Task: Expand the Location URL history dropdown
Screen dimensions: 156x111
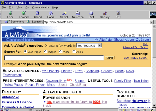Action: click(x=152, y=22)
